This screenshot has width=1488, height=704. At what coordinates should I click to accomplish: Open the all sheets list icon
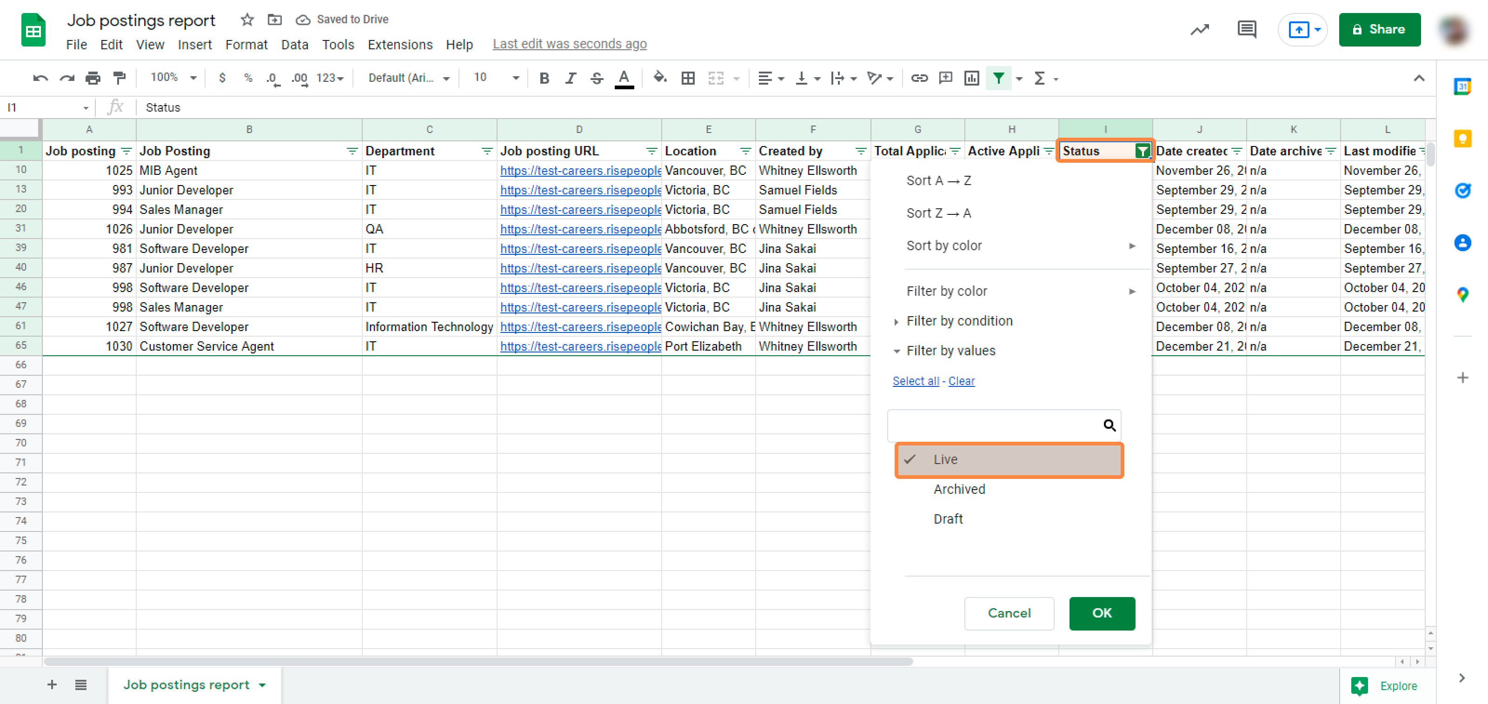(81, 684)
